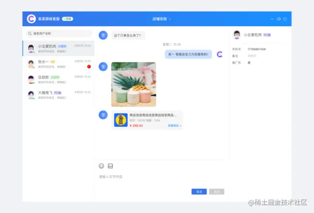Image resolution: width=314 pixels, height=213 pixels.
Task: Click the 备注 remark placeholder field
Action: tap(252, 56)
